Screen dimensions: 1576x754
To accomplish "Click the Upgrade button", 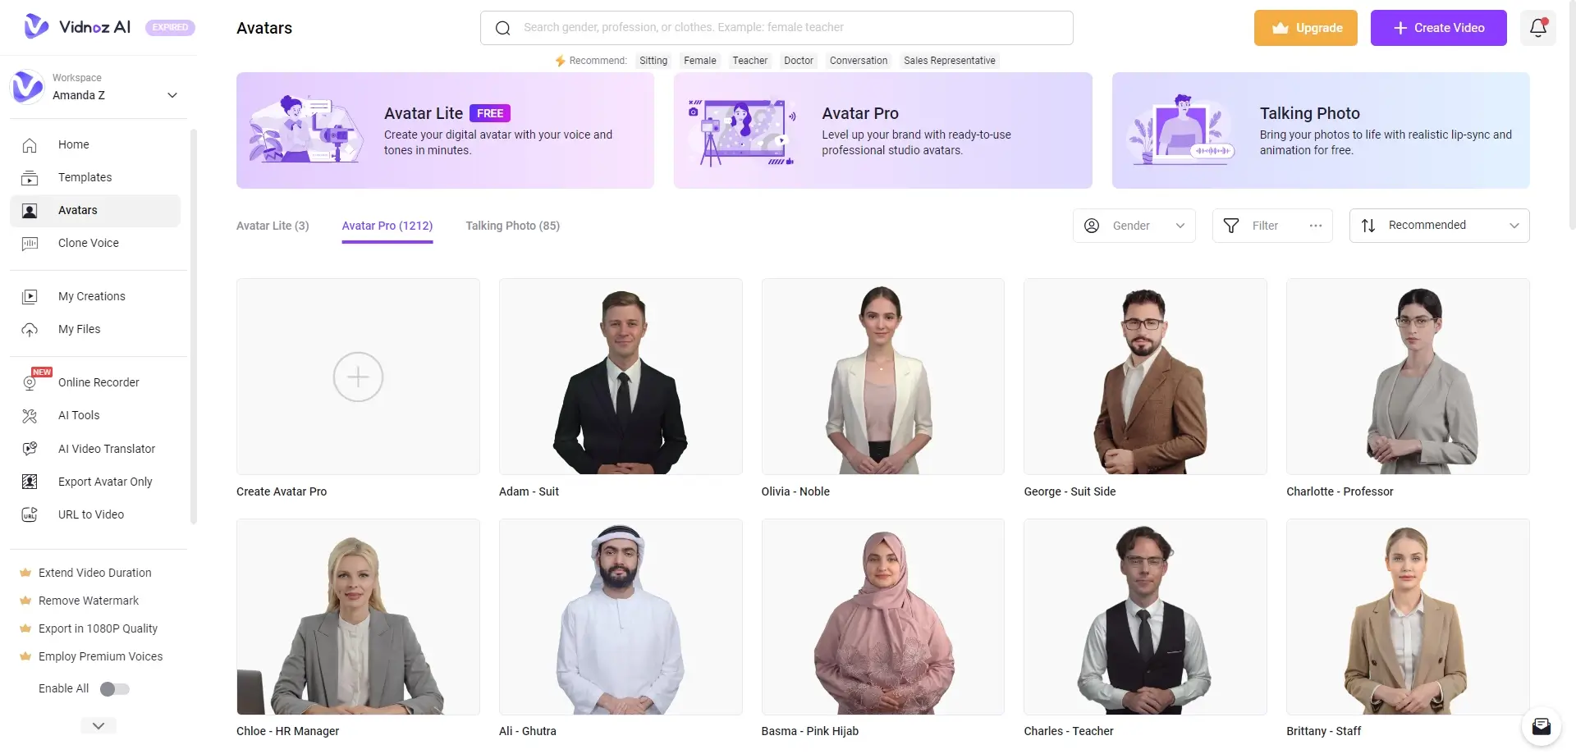I will (1305, 27).
